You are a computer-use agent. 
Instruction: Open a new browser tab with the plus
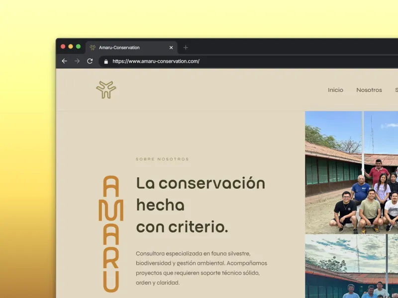[x=186, y=47]
